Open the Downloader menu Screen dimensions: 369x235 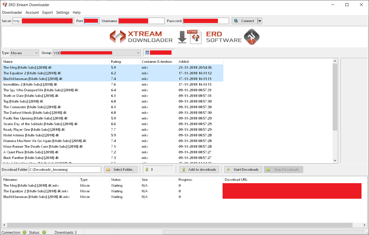point(12,12)
